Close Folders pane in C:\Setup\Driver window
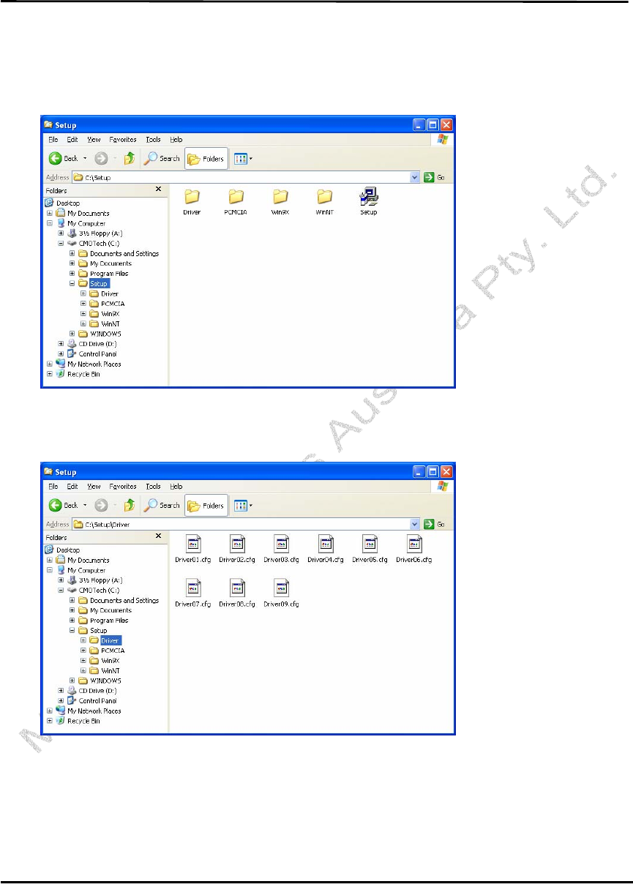633x884 pixels. tap(158, 536)
